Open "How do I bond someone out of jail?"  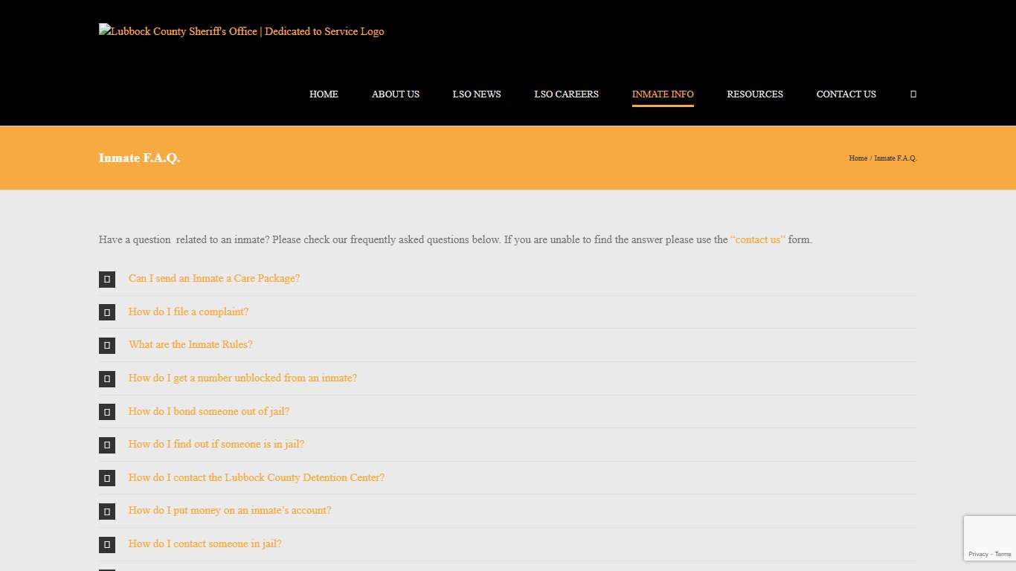tap(209, 411)
